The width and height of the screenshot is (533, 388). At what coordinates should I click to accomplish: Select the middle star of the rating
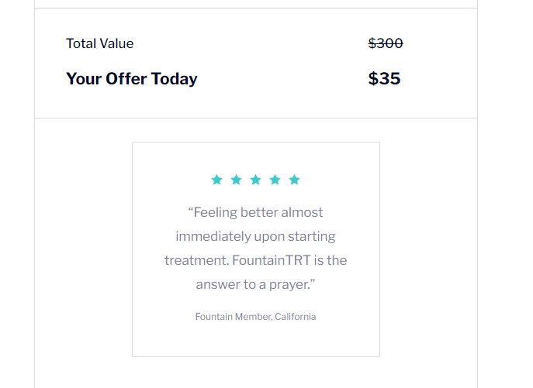coord(255,180)
